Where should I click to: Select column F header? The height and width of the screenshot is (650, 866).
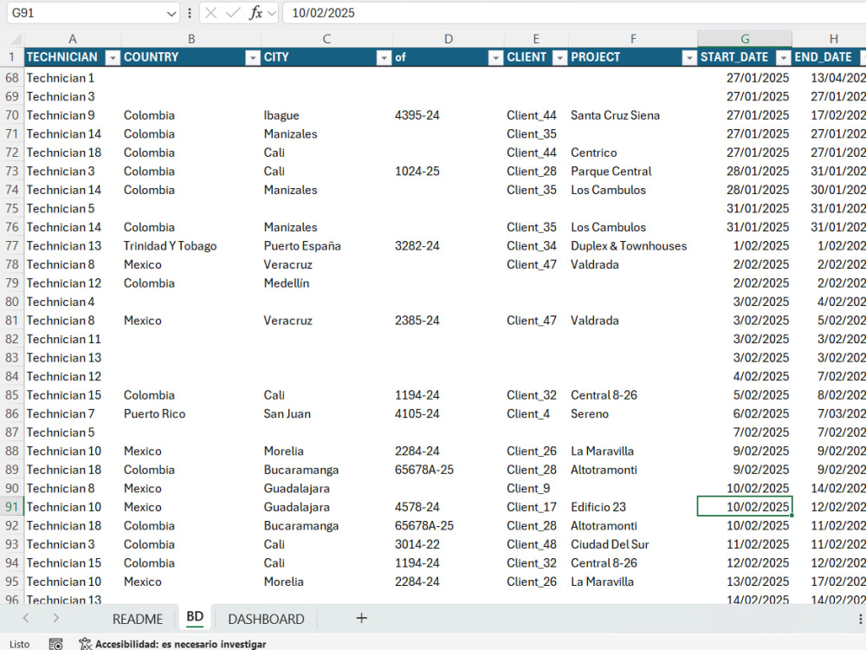[633, 39]
